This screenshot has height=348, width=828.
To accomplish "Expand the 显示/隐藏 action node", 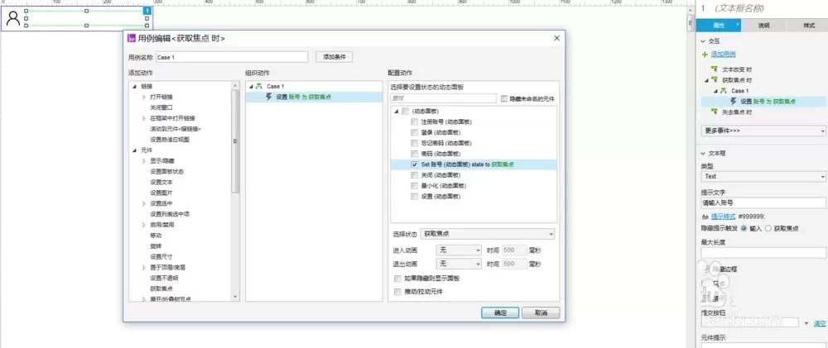I will pyautogui.click(x=143, y=161).
